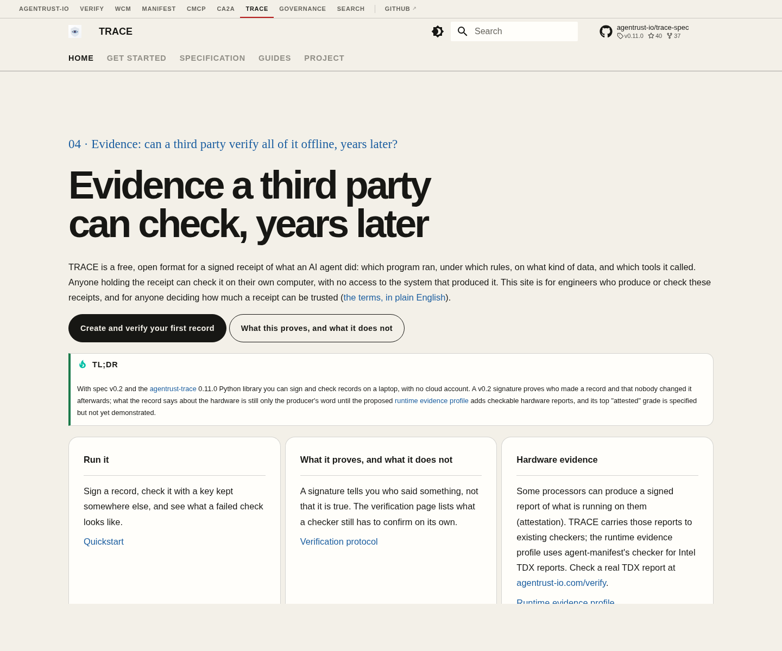Switch to the HOME tab
Viewport: 782px width, 651px height.
81,58
